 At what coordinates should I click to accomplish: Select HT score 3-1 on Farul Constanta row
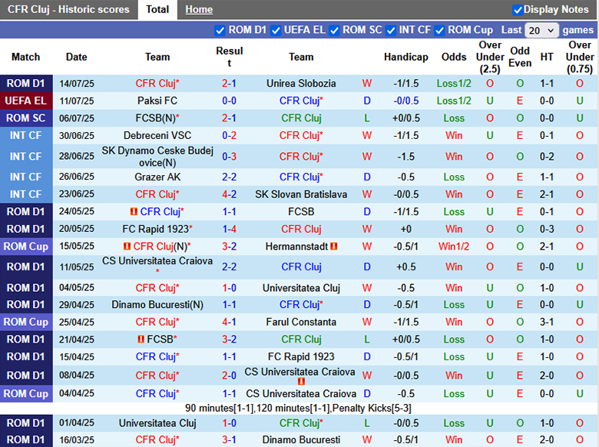point(547,322)
